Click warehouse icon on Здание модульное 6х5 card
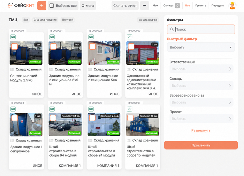 pyautogui.click(x=51, y=69)
